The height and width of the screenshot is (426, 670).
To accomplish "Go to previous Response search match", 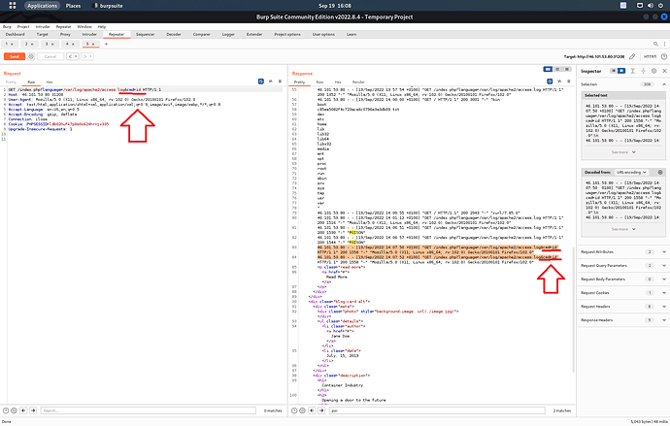I will pos(312,410).
